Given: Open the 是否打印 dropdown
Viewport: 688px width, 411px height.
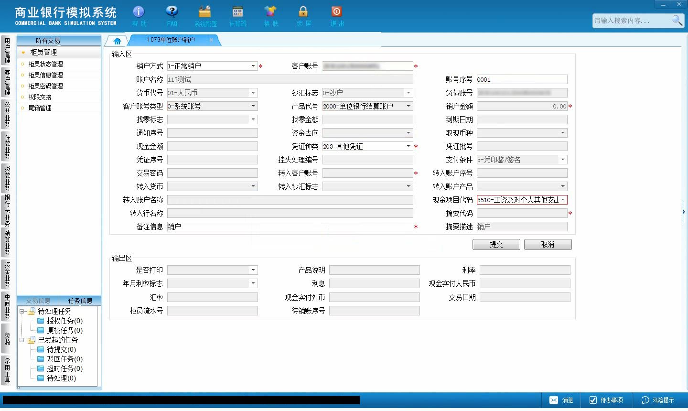Looking at the screenshot, I should 253,270.
